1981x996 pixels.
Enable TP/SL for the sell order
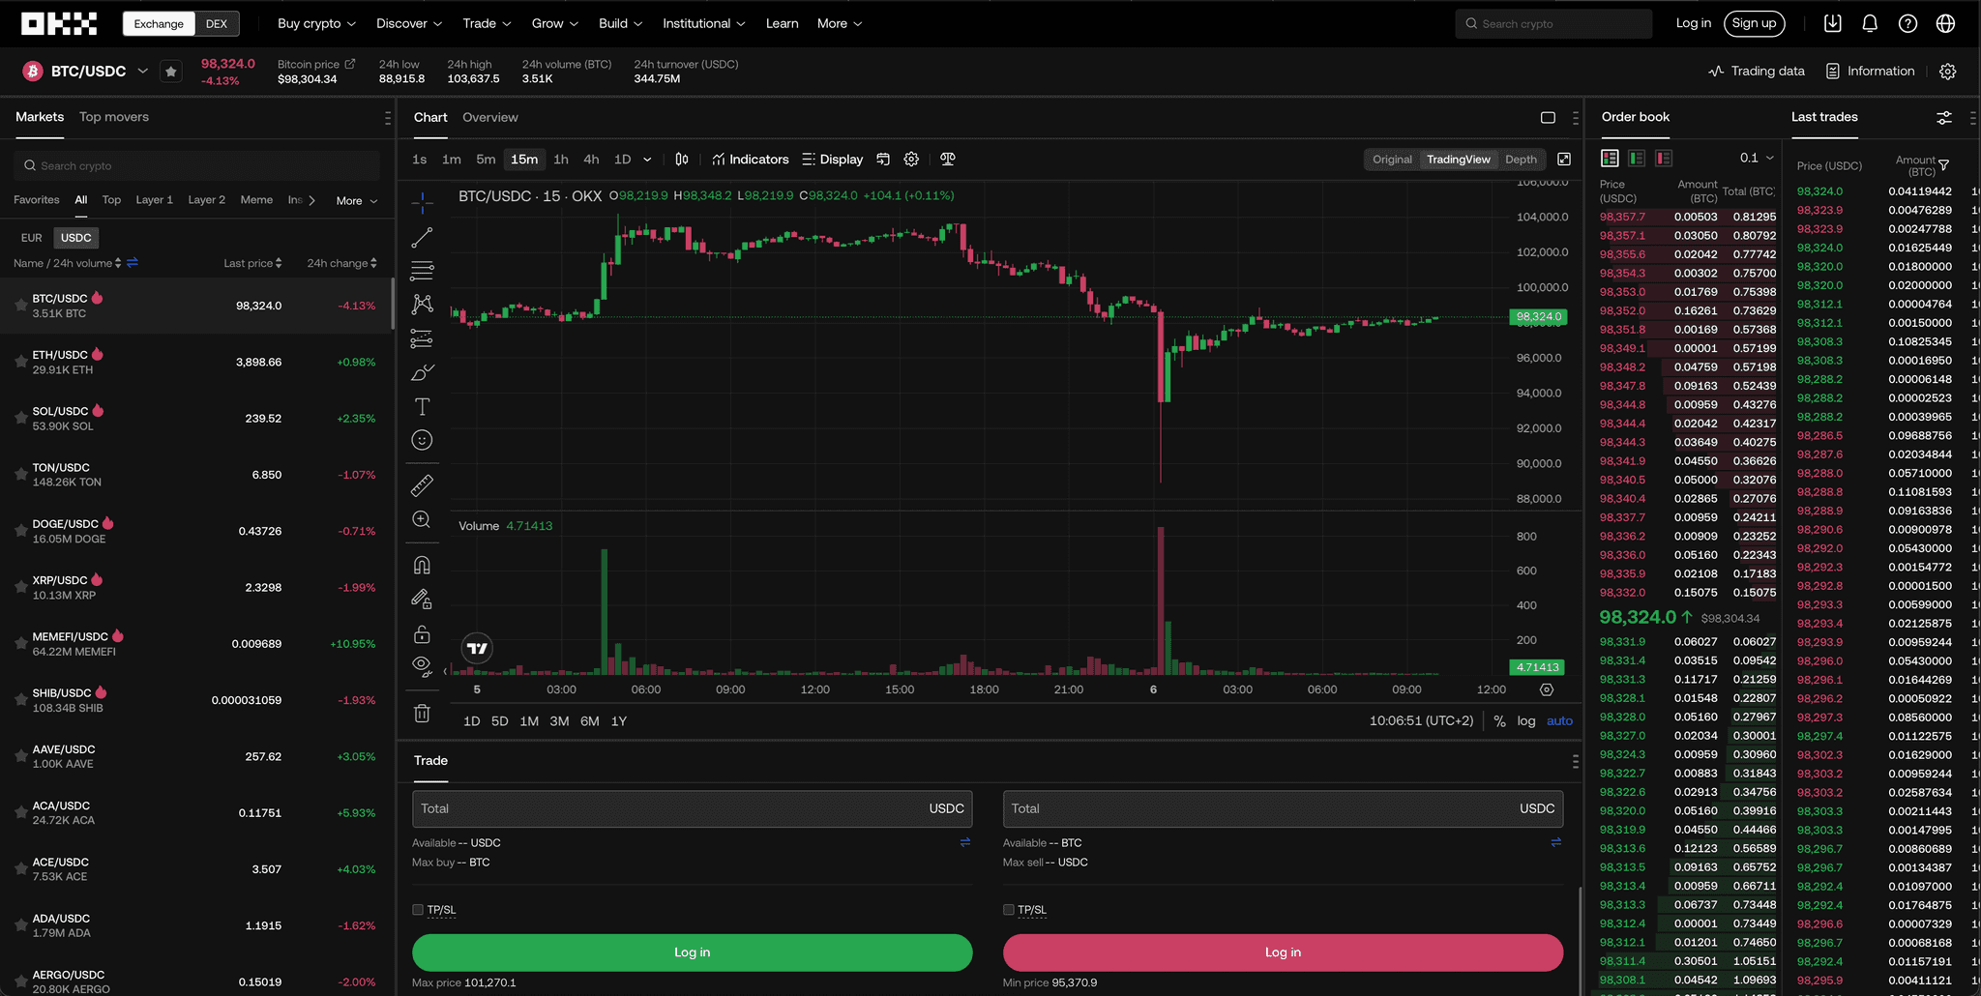tap(1009, 909)
